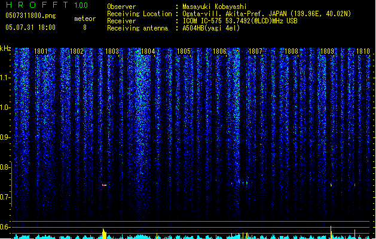Viewport: 376px width, 239px height.
Task: Click the 1.0 kHz axis label
Action: (5, 108)
